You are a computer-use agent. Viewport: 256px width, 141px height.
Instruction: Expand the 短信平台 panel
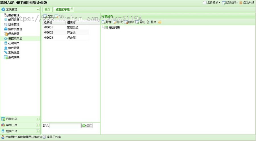click(x=38, y=131)
